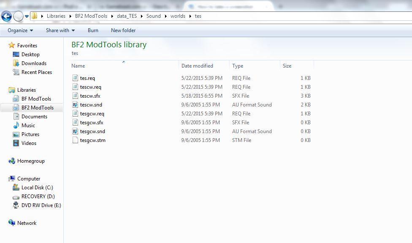Click the Burn toolbar button

[x=93, y=30]
